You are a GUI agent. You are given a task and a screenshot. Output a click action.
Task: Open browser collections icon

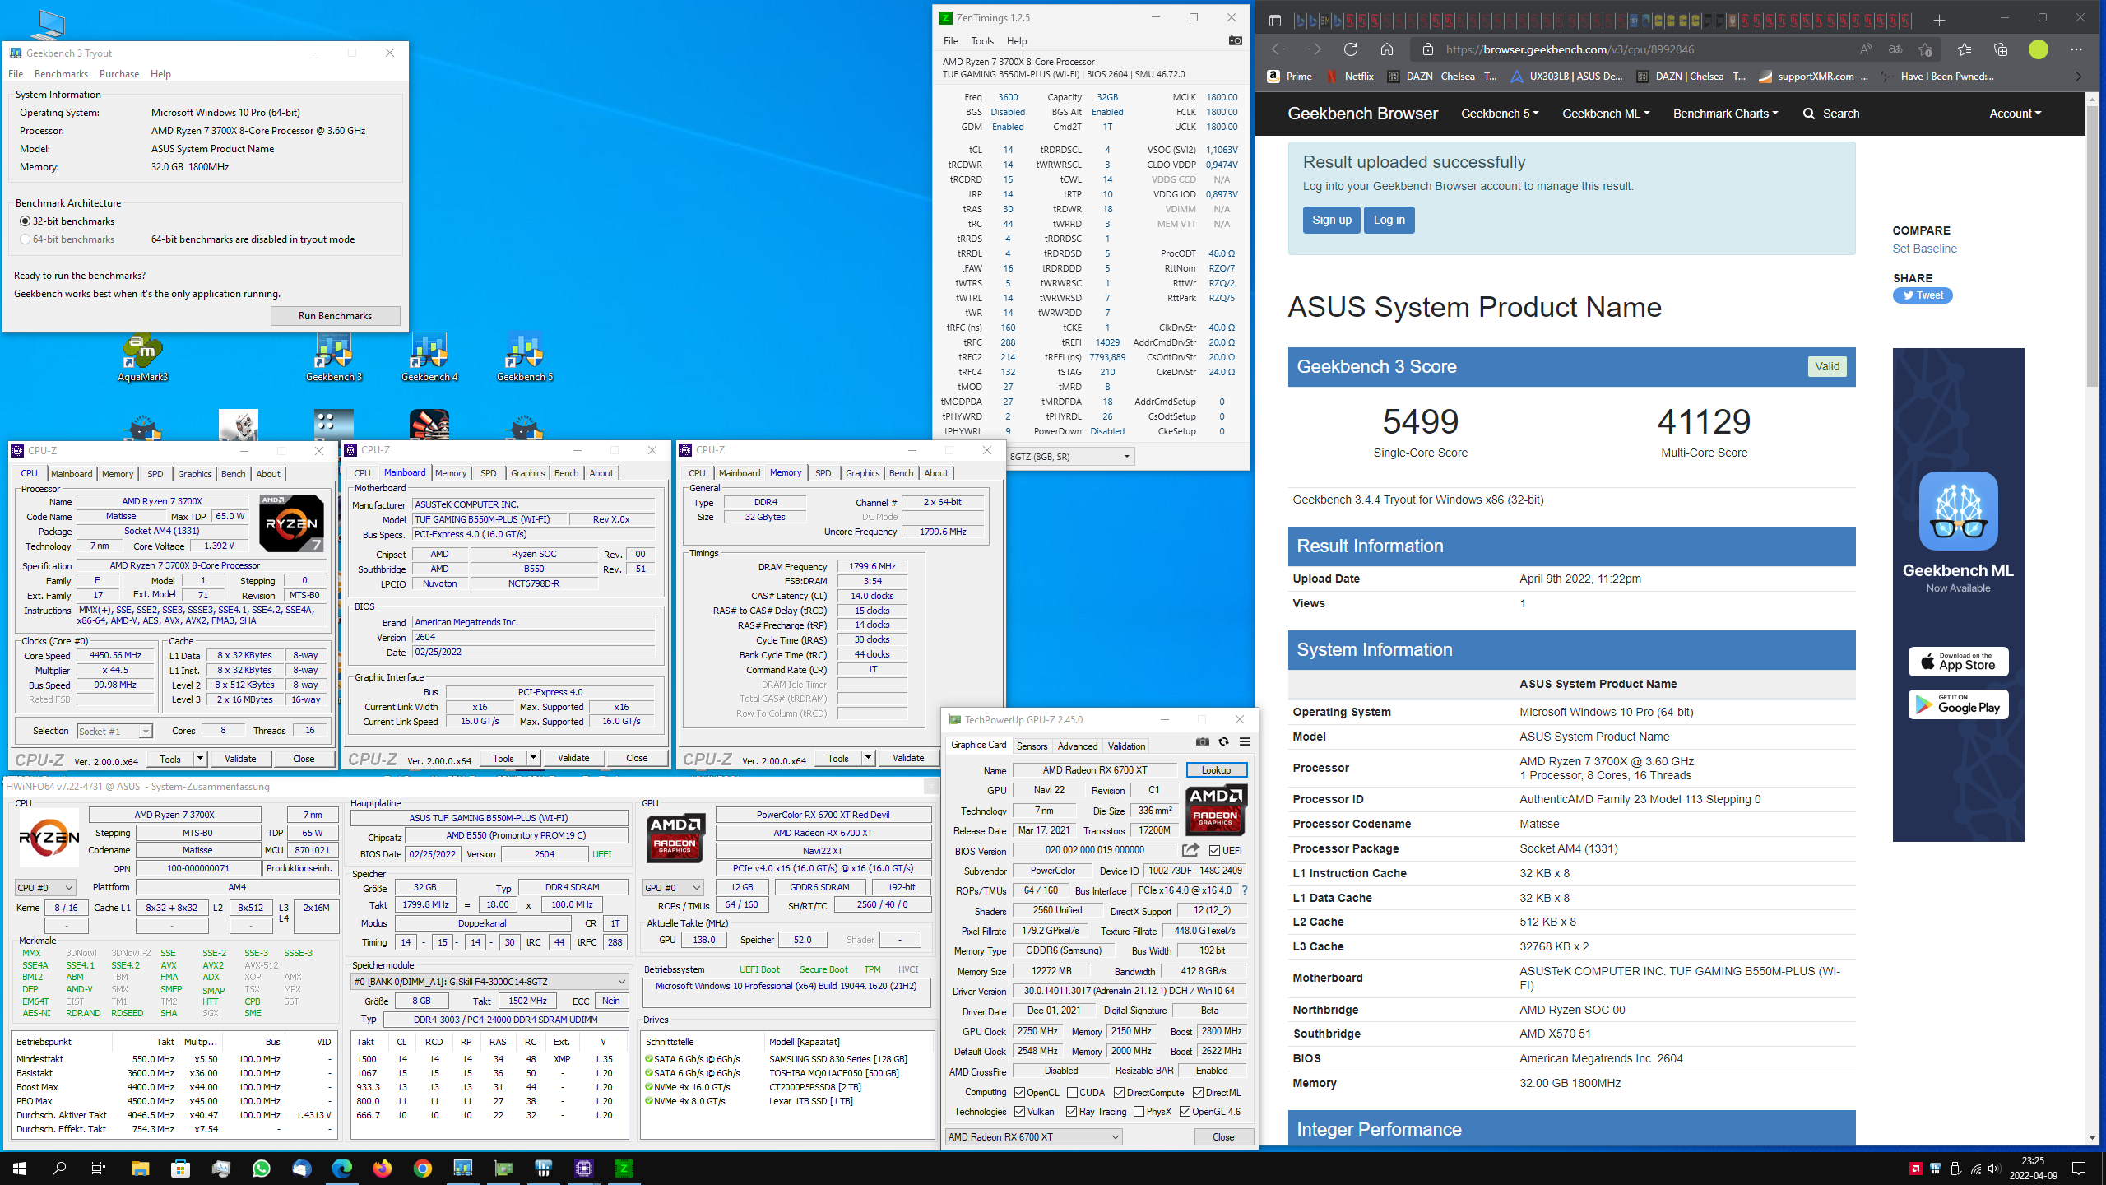click(x=2001, y=49)
